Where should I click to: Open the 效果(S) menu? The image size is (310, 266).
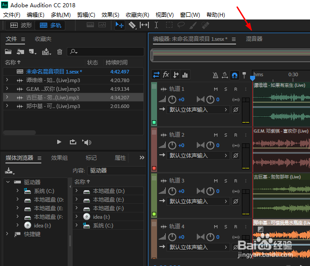click(110, 15)
